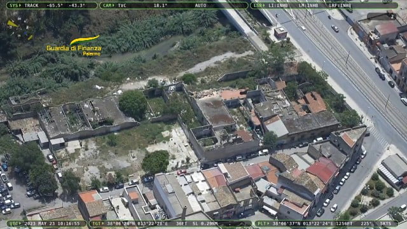The width and height of the screenshot is (407, 229).
Task: Click the SYS arrow label in status bar
Action: (15, 6)
